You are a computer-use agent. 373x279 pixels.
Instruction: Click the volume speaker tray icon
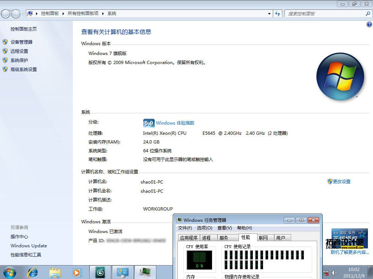tap(334, 272)
